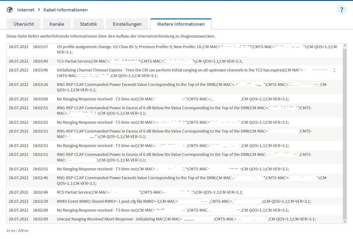Screen dimensions: 353x239
Task: Click scrollbar down arrow in event log
Action: pyautogui.click(x=345, y=221)
